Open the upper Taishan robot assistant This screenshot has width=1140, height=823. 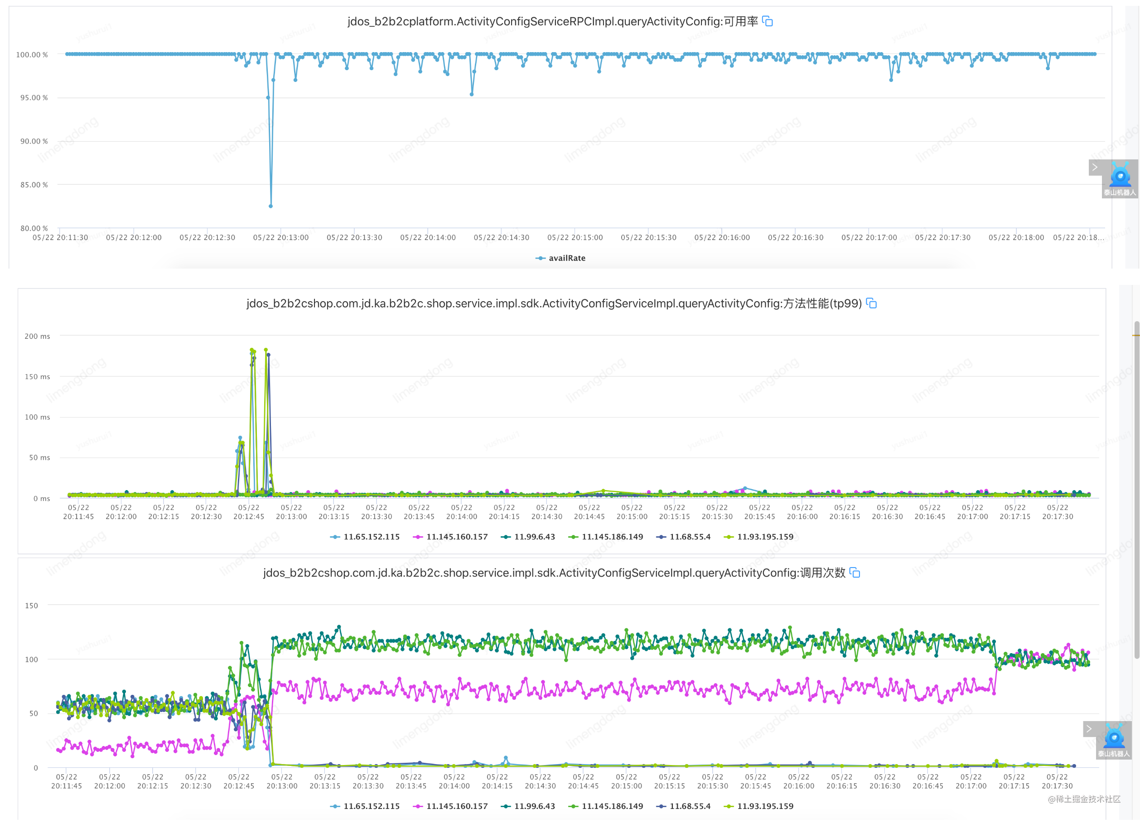[1120, 179]
